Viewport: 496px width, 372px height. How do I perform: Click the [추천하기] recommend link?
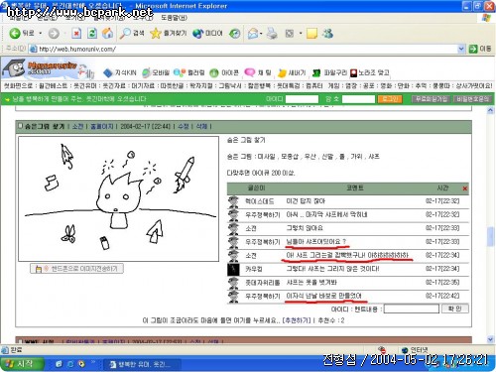click(x=297, y=320)
